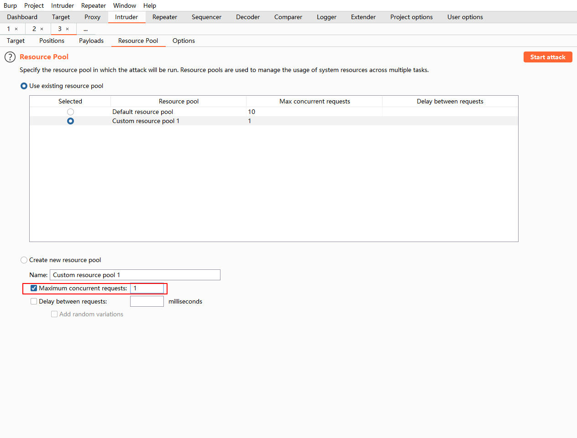Viewport: 577px width, 438px height.
Task: Switch to the Extender tab
Action: point(363,17)
